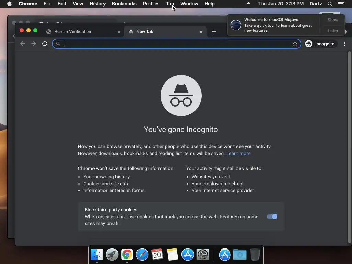This screenshot has width=352, height=264.
Task: Focus the address bar input
Action: tap(177, 44)
